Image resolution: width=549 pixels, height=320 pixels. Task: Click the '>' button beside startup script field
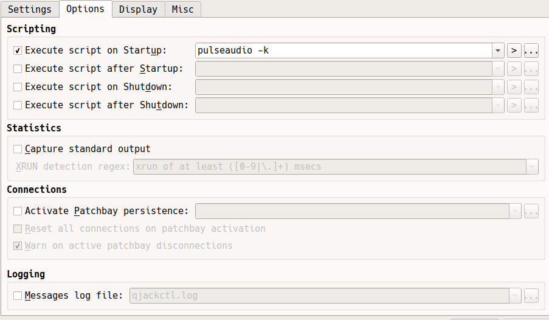(x=514, y=50)
